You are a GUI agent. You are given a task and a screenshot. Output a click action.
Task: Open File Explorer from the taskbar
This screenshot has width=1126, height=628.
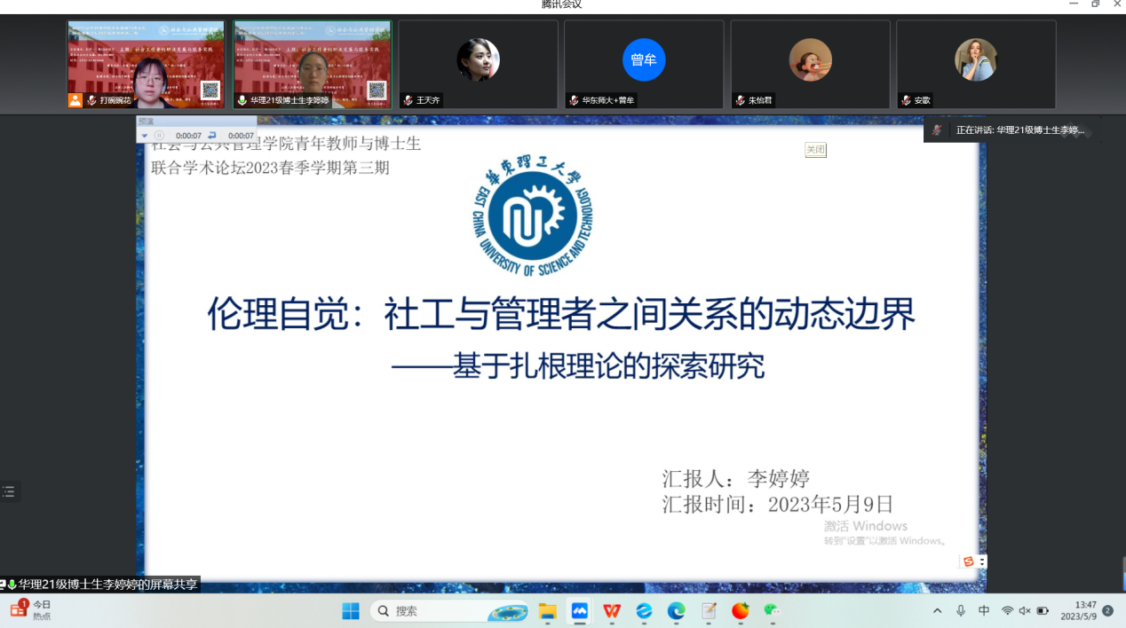[x=548, y=611]
